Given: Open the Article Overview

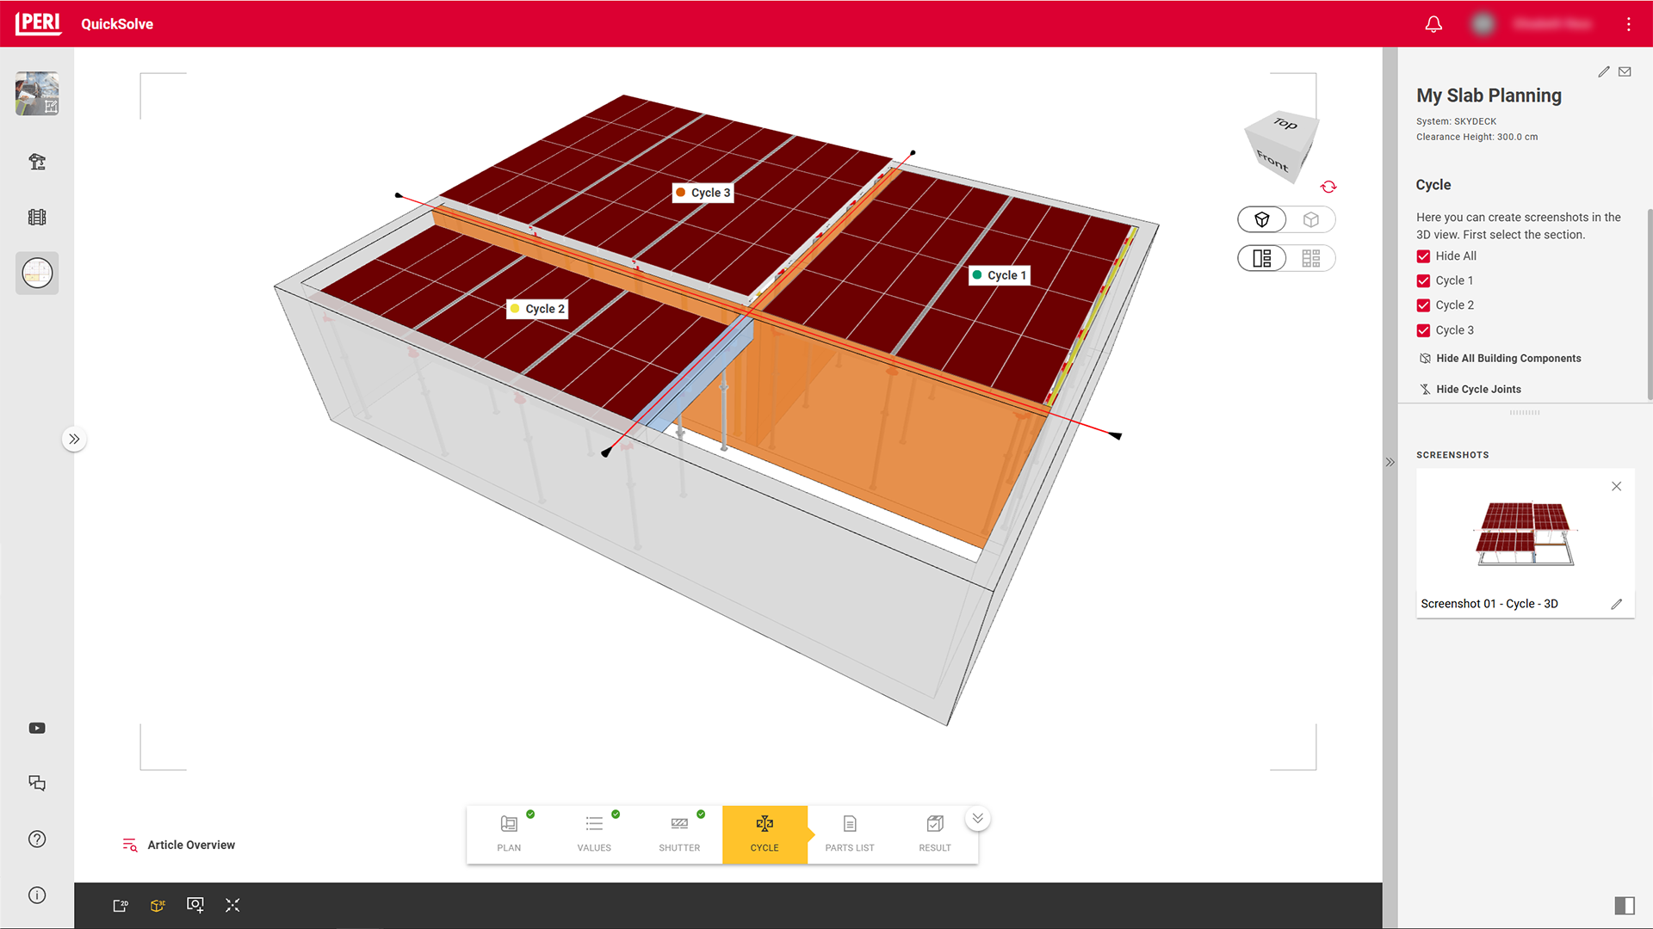Looking at the screenshot, I should pos(190,845).
